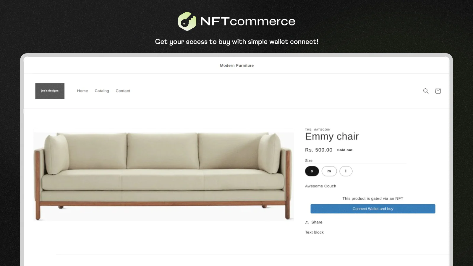
Task: Select size s option
Action: click(x=312, y=171)
